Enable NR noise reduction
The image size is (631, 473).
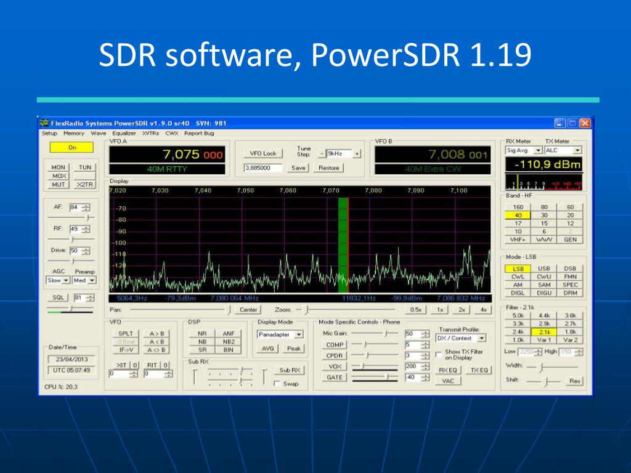click(202, 333)
